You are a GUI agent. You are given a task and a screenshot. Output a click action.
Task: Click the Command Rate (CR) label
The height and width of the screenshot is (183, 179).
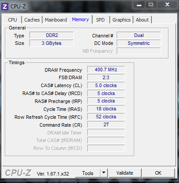(x=61, y=125)
